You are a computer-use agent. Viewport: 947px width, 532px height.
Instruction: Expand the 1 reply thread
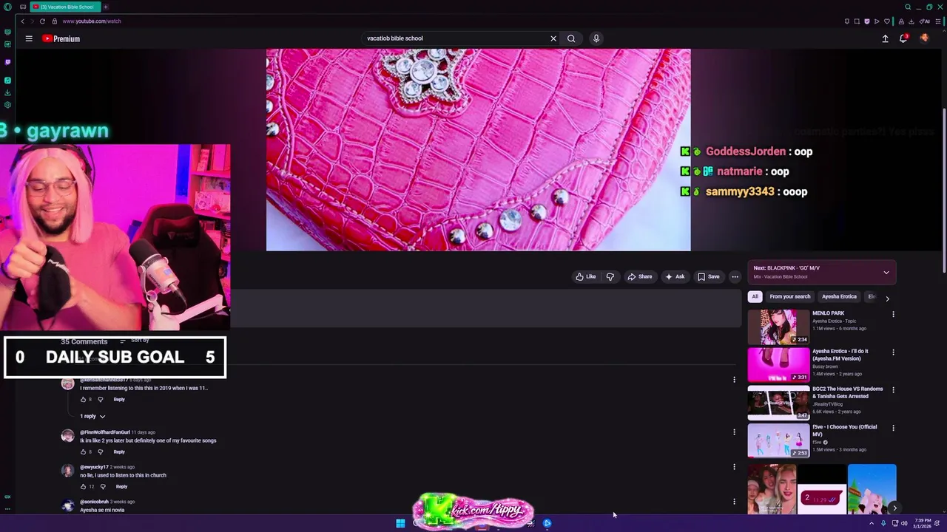[93, 416]
